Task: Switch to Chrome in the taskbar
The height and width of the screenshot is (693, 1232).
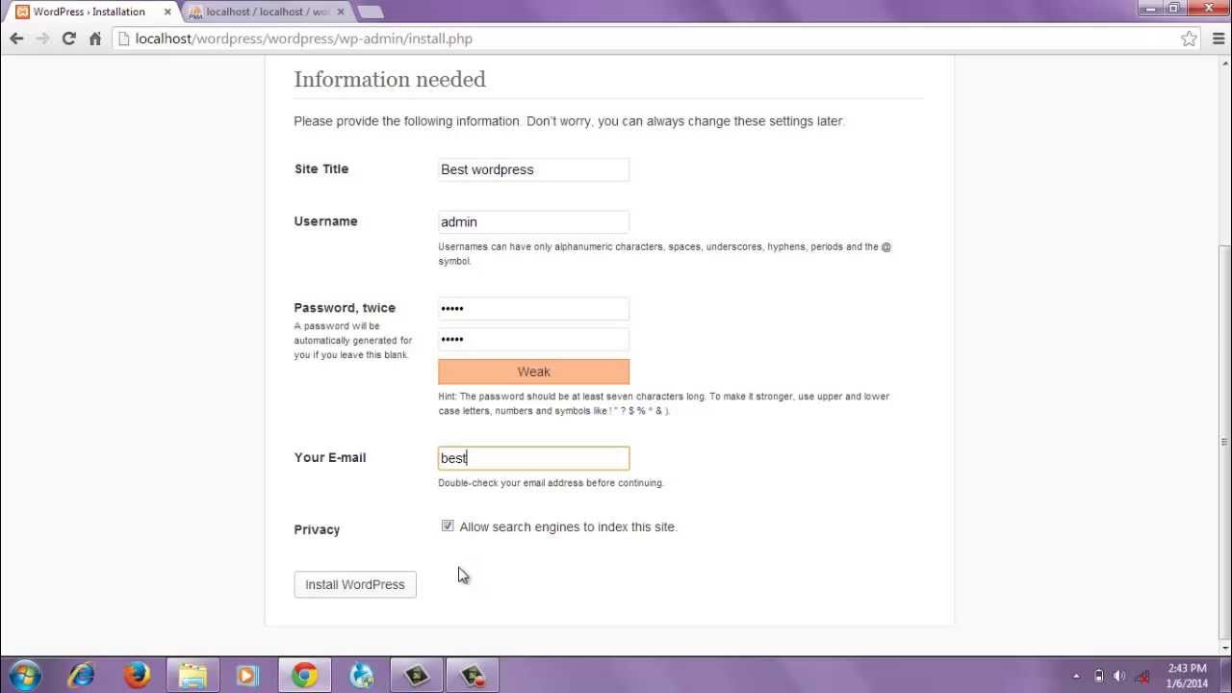Action: point(304,676)
